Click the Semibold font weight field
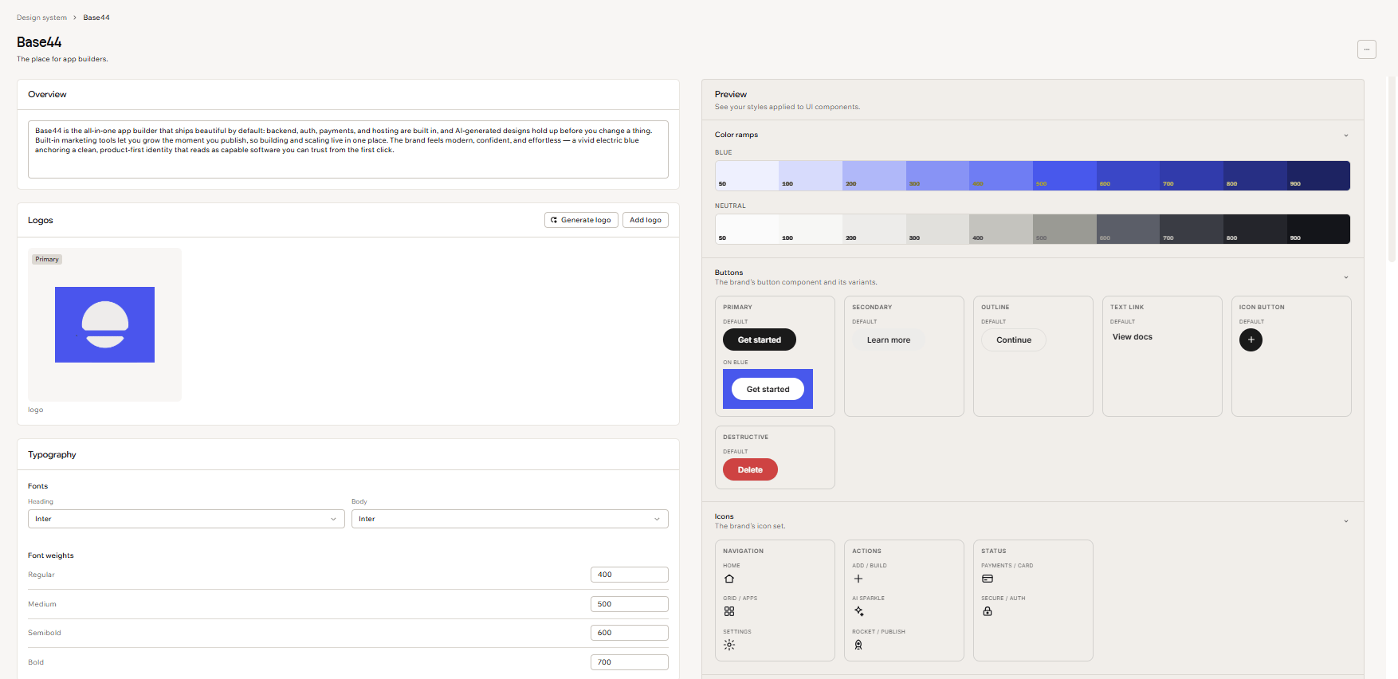Screen dimensions: 1398x679 (630, 633)
